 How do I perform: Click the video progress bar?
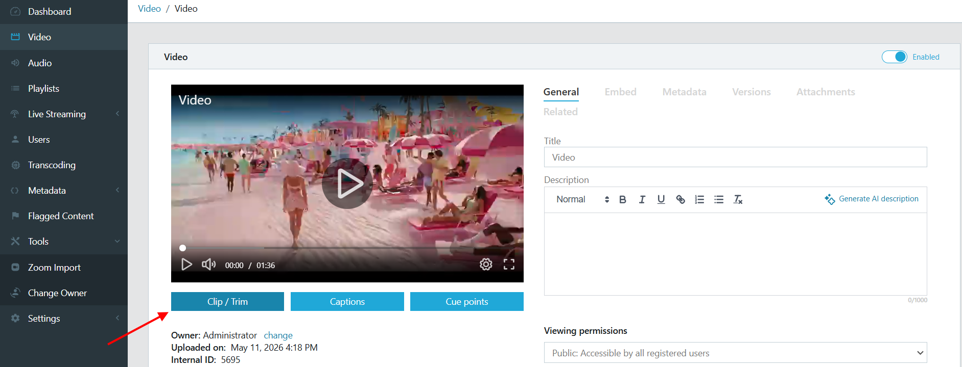pyautogui.click(x=347, y=248)
